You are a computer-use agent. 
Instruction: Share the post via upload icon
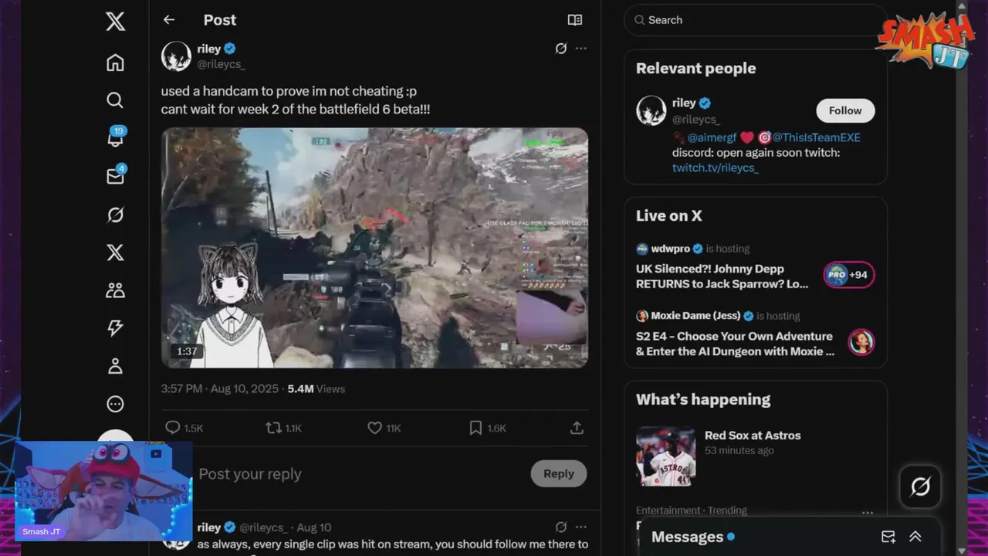coord(577,428)
